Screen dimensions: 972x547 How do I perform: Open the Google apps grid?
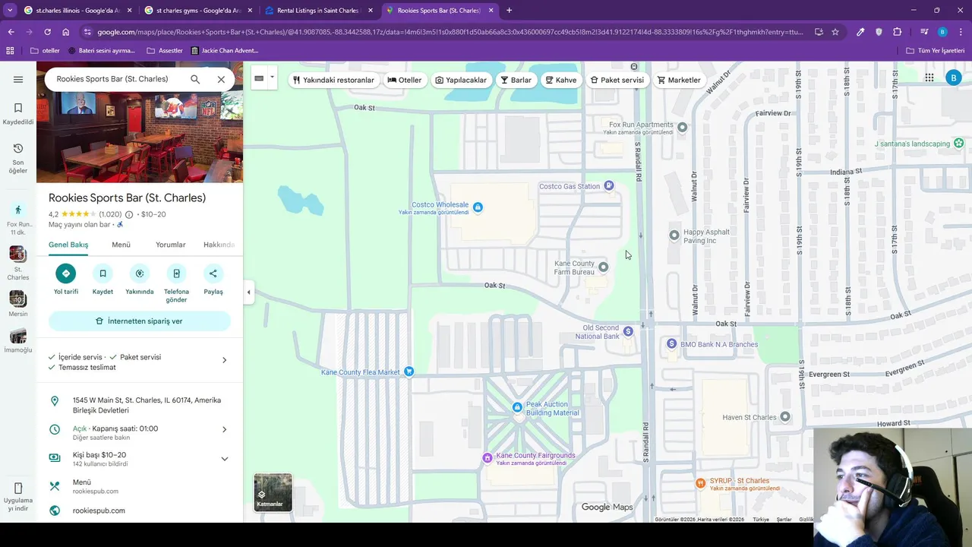coord(929,77)
